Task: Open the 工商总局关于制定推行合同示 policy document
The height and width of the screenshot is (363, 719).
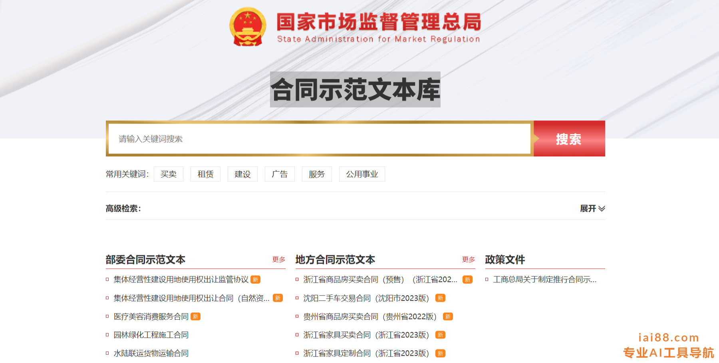Action: tap(544, 280)
